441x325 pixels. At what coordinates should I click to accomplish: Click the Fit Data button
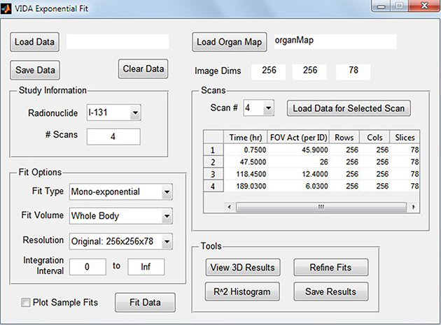pyautogui.click(x=145, y=303)
